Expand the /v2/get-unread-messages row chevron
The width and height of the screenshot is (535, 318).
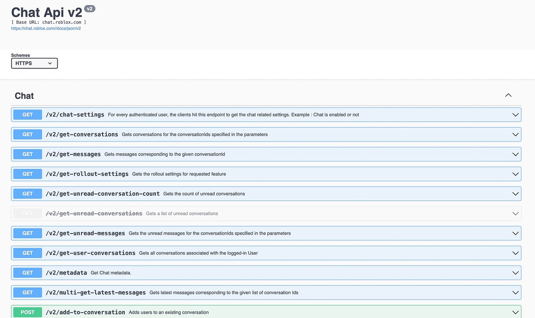(x=515, y=233)
